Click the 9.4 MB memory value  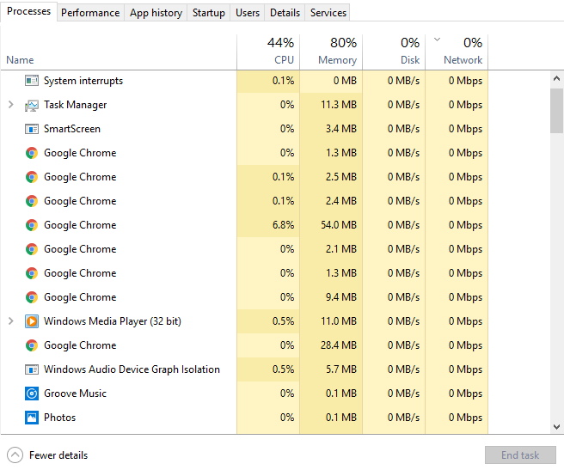tap(341, 297)
